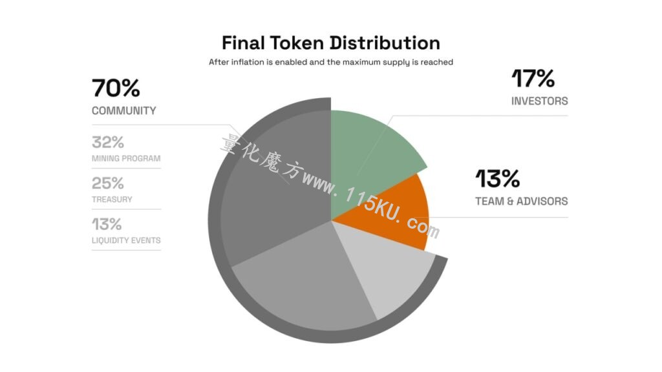Select the MINING PROGRAM label text

[126, 159]
